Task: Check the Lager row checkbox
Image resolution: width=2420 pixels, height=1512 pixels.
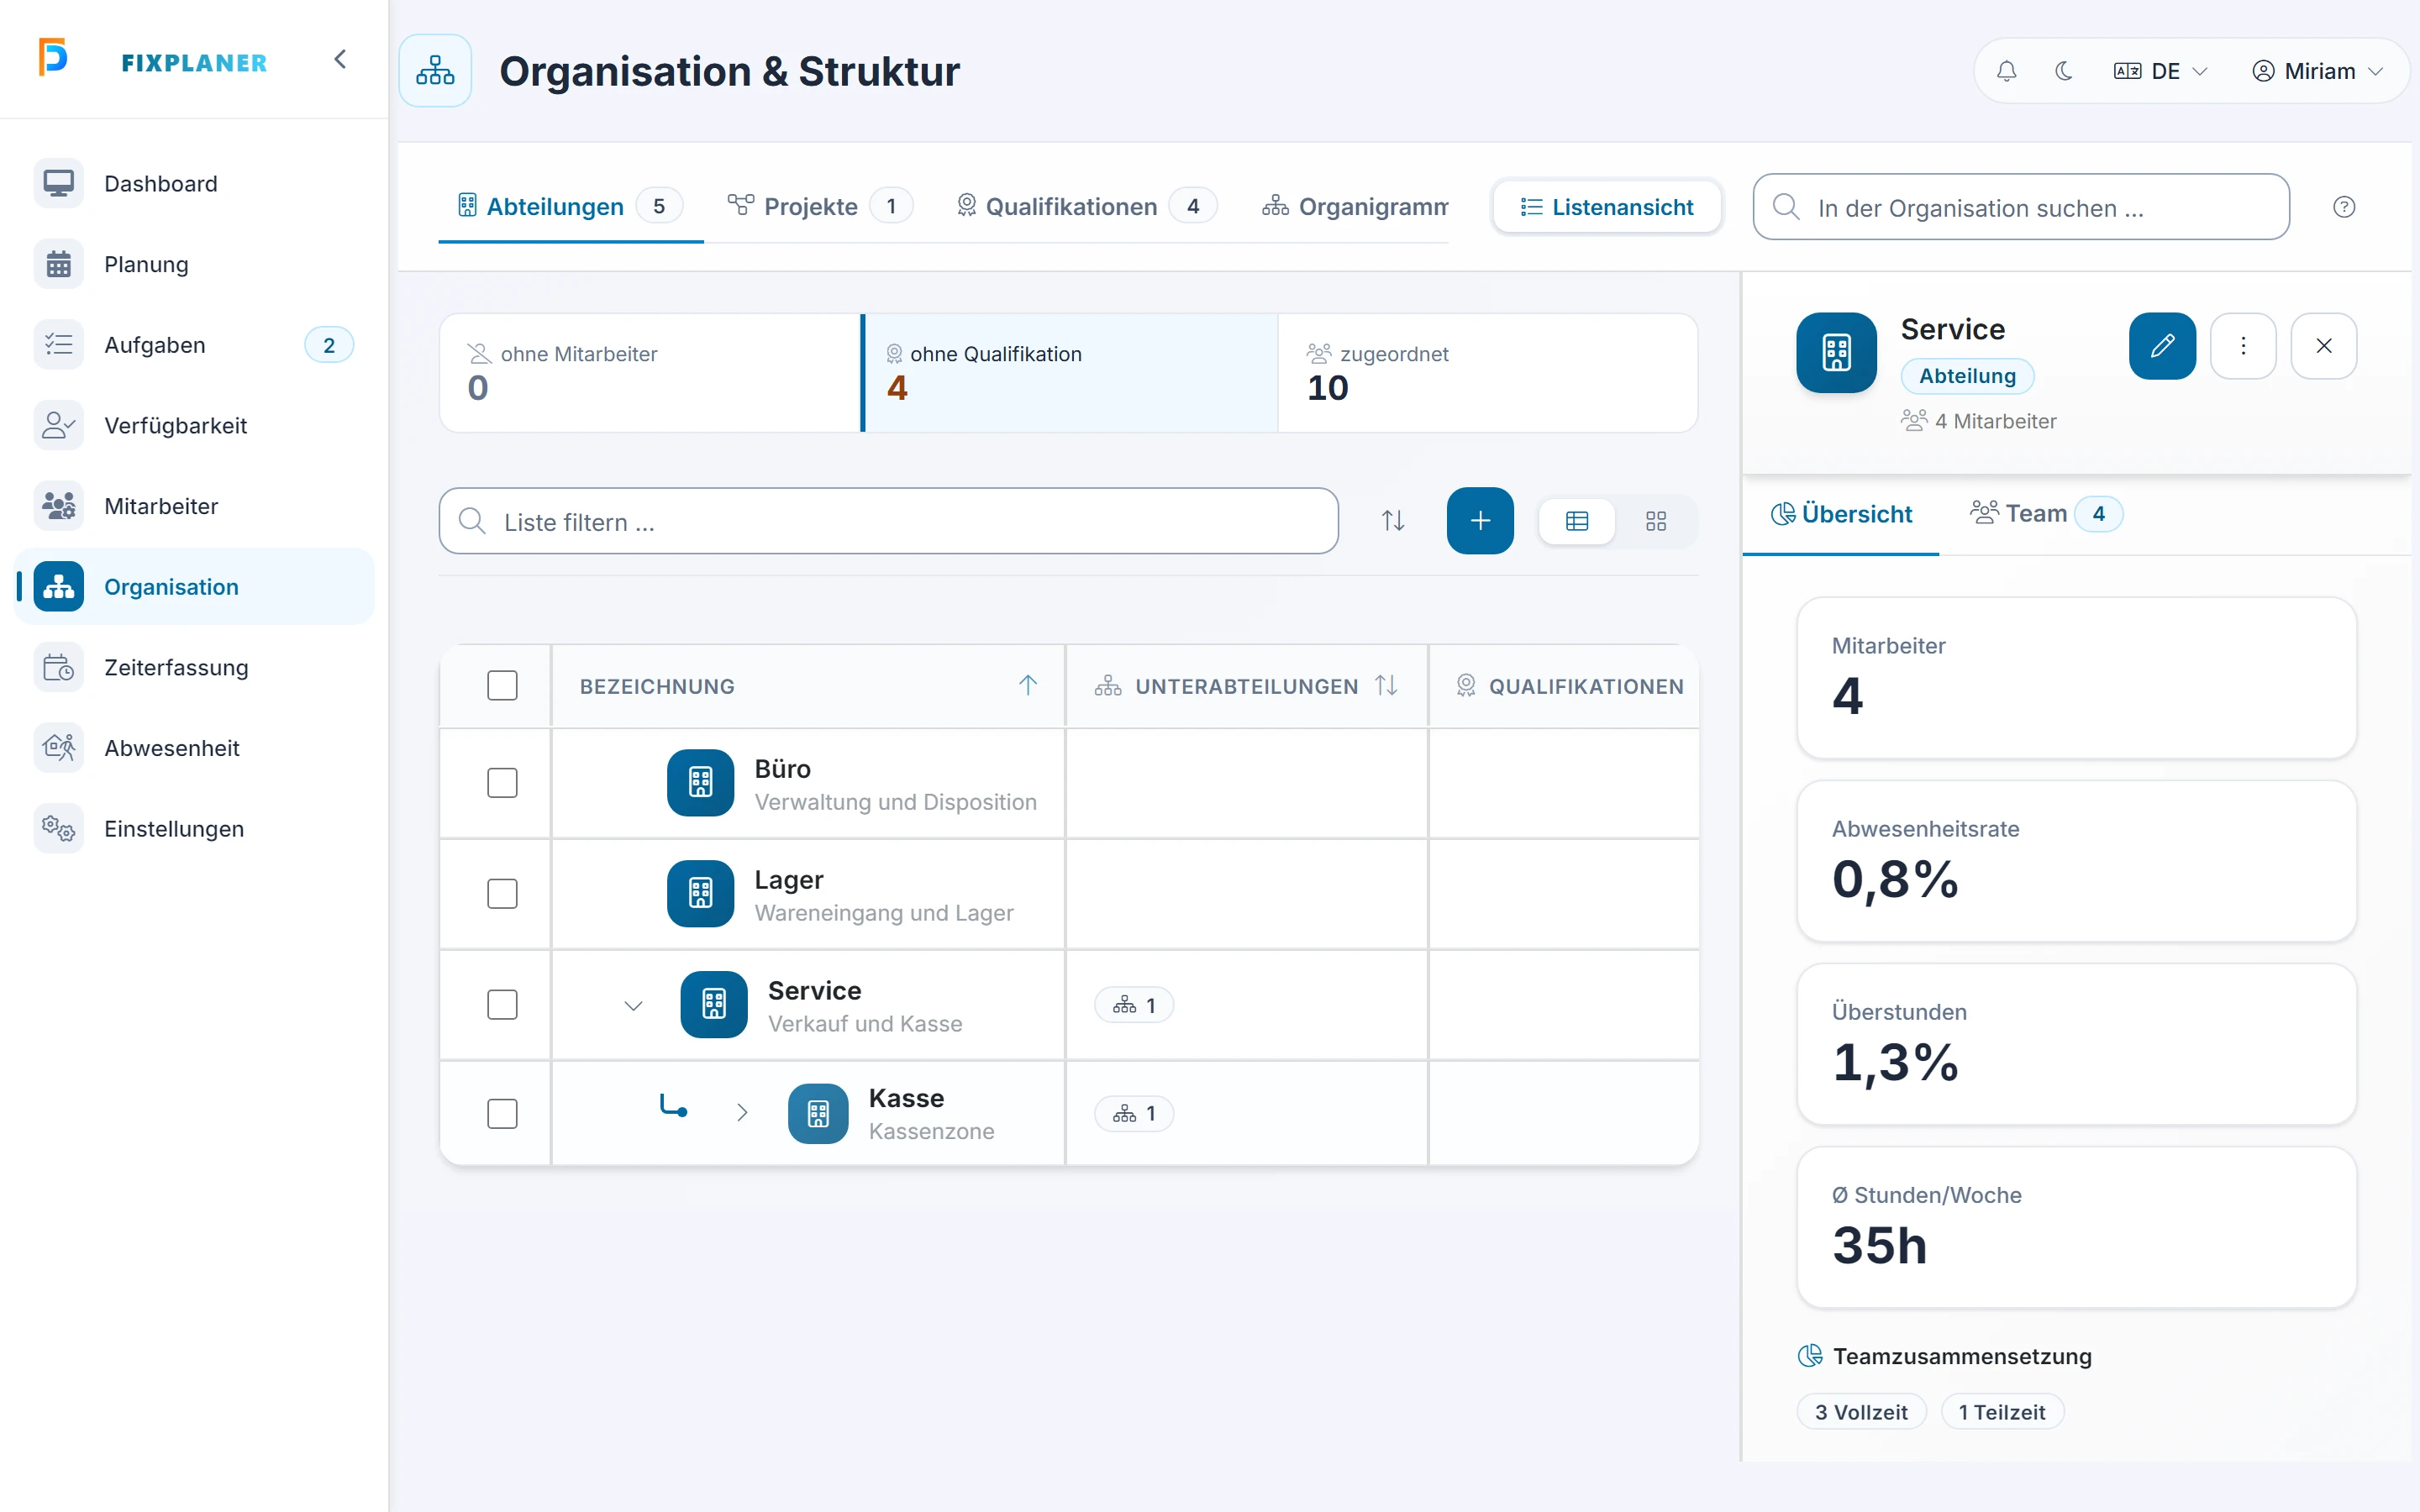Action: coord(502,894)
